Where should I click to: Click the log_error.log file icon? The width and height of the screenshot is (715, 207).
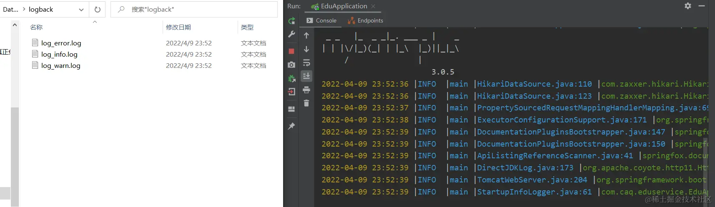pos(35,42)
